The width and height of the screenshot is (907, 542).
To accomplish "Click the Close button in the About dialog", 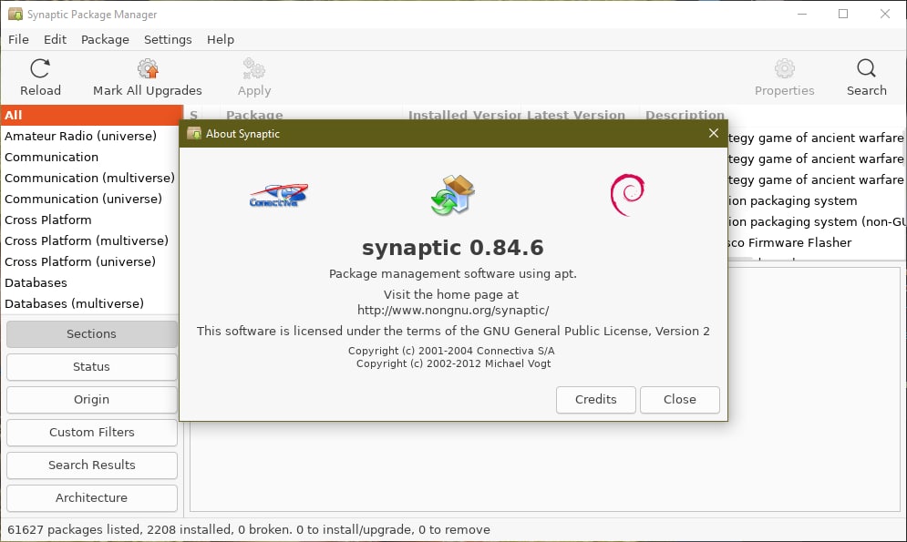I will click(x=680, y=399).
